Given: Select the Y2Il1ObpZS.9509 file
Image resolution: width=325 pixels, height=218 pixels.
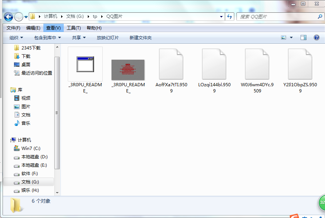Looking at the screenshot, I should coord(300,71).
